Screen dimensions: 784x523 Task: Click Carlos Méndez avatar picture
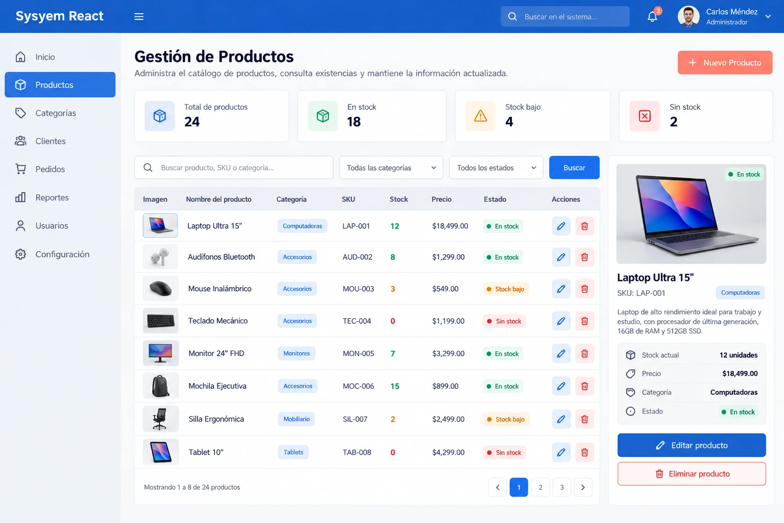coord(689,16)
